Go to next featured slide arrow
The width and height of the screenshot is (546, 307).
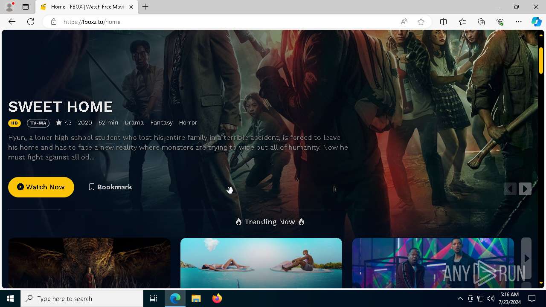click(525, 189)
